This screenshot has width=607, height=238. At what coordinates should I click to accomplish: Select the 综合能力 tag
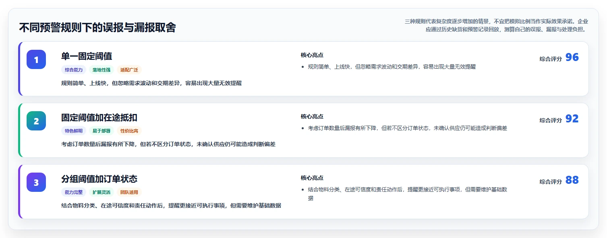click(x=74, y=70)
